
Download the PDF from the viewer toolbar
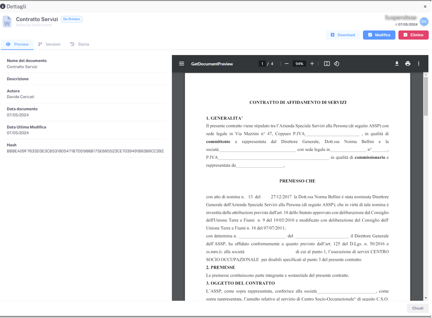pyautogui.click(x=397, y=64)
